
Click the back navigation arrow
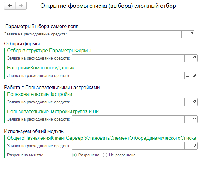(x=10, y=6)
